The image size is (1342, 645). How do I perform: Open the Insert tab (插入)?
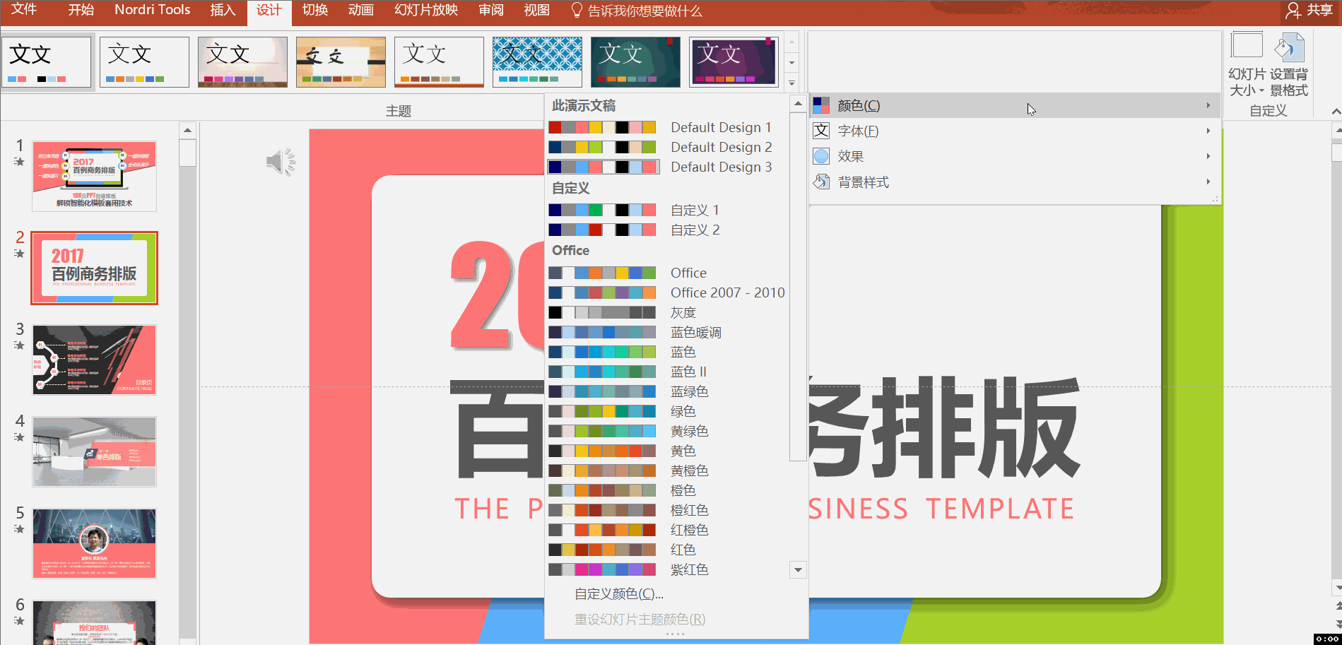point(223,11)
